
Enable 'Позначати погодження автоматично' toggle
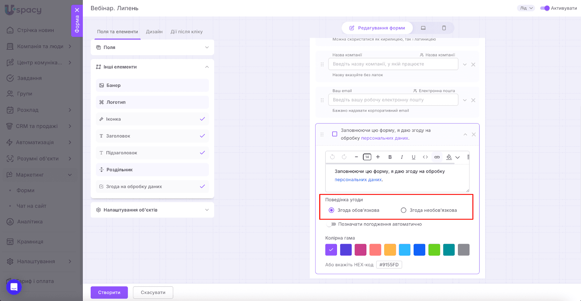coord(331,224)
